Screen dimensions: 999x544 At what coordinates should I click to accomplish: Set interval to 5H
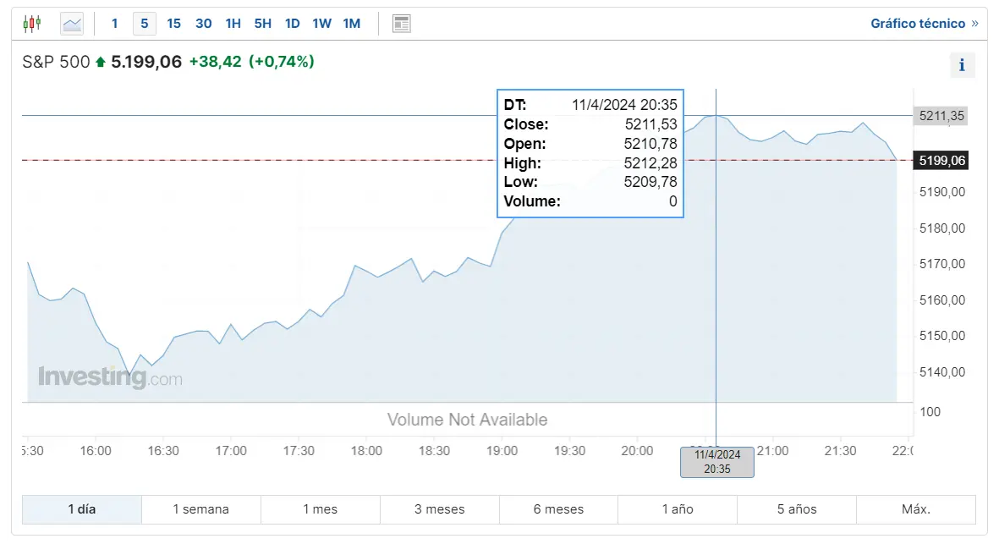point(262,24)
